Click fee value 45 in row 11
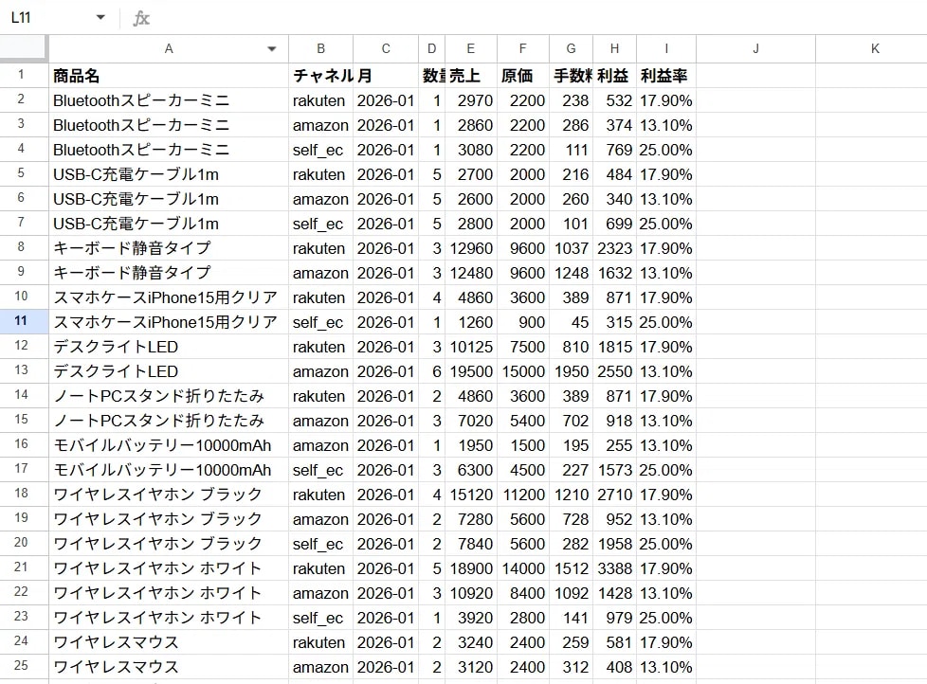The width and height of the screenshot is (927, 684). [x=572, y=322]
